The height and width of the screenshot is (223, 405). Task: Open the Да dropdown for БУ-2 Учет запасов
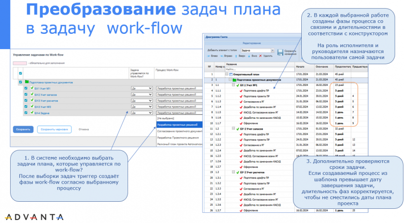point(141,94)
